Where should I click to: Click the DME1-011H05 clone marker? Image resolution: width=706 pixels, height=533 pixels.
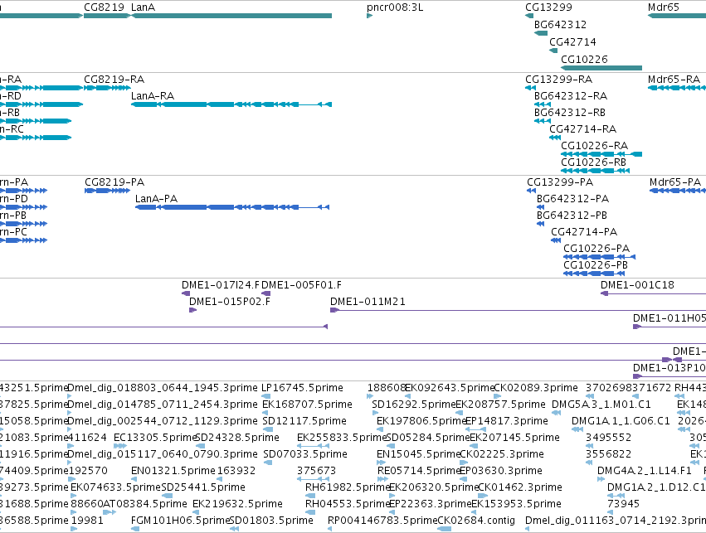pos(637,327)
